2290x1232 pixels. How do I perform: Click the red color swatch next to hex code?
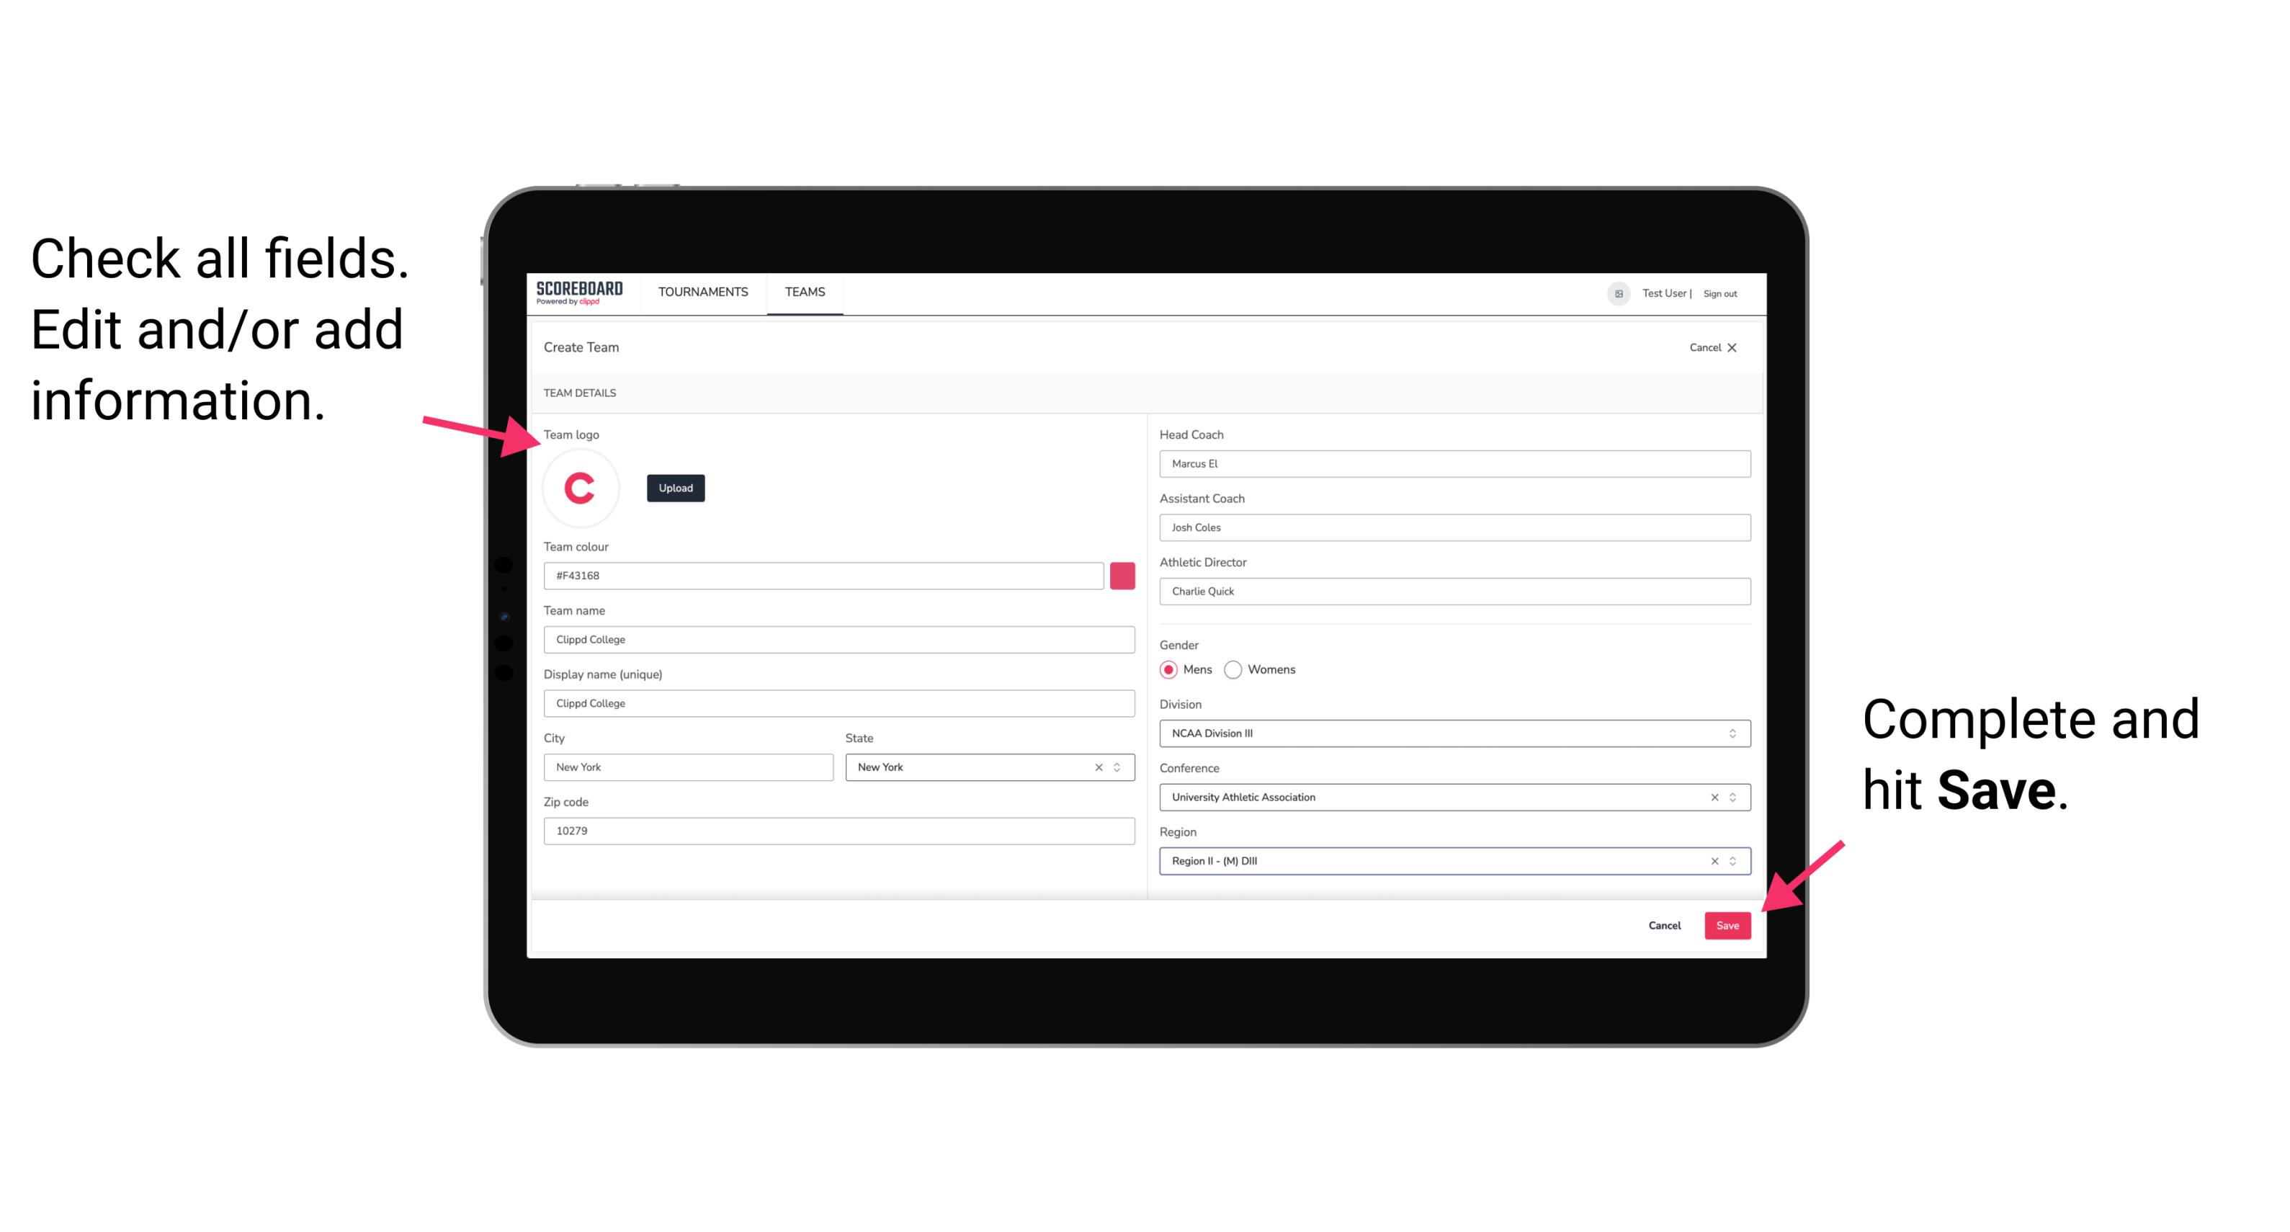click(1122, 575)
